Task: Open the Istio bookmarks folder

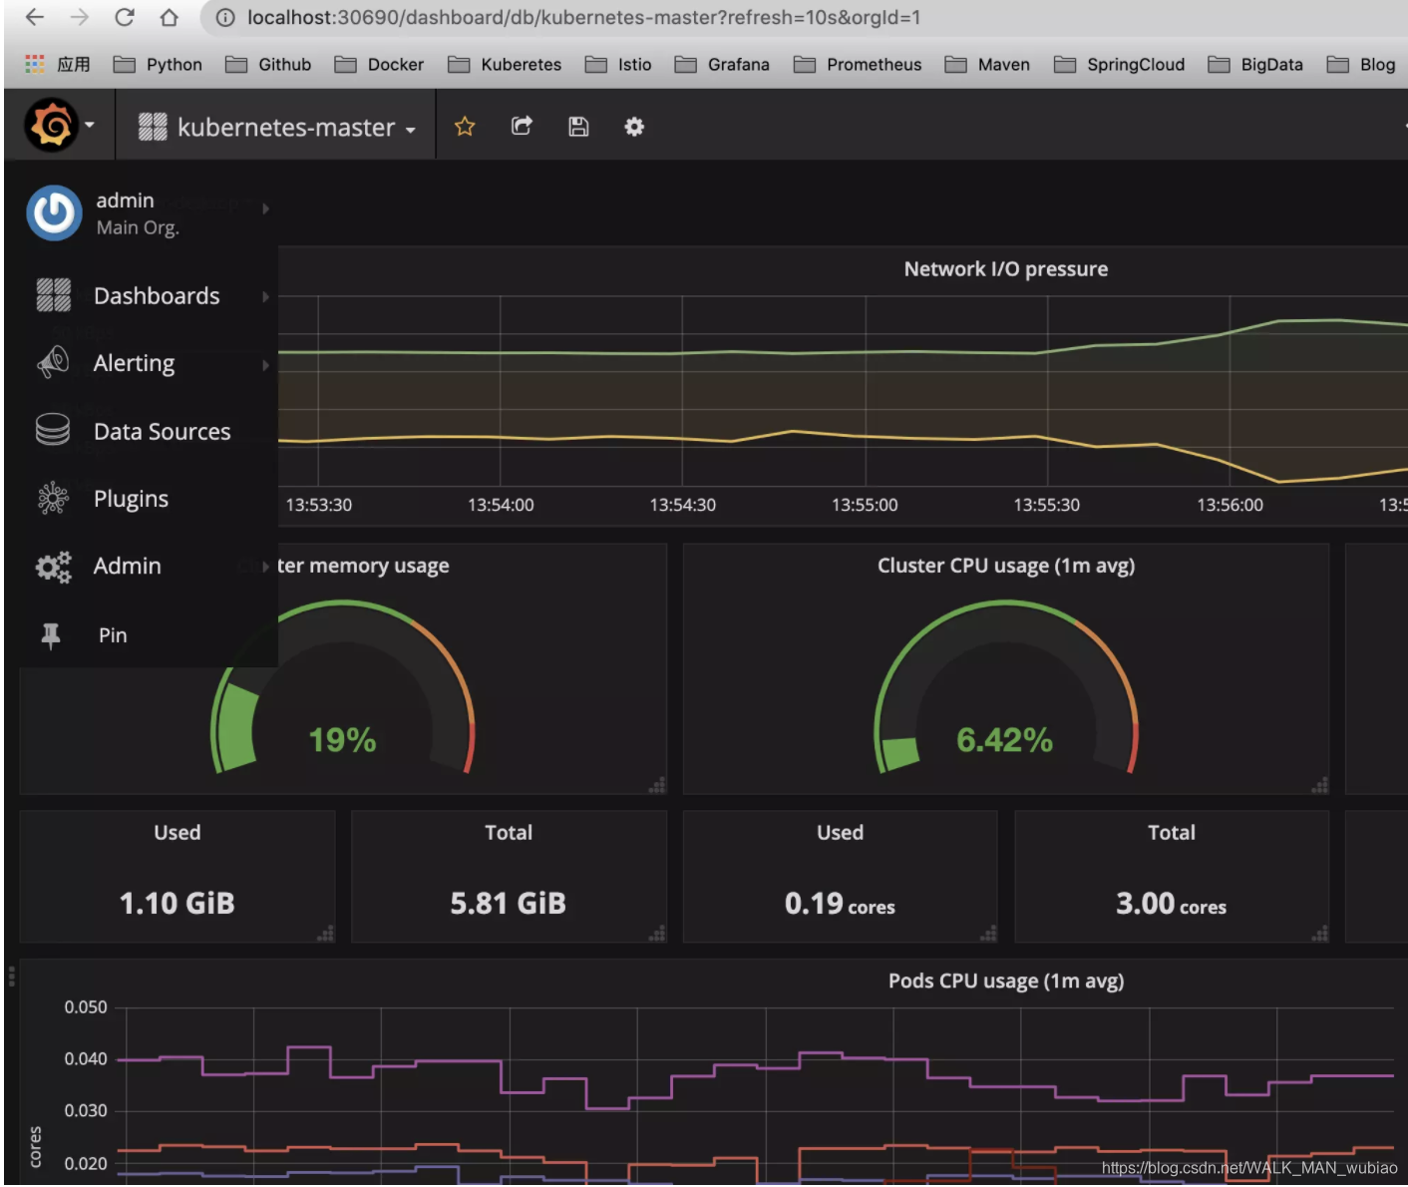Action: [x=618, y=64]
